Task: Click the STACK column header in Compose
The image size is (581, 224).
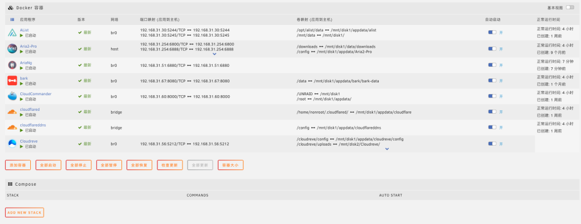Action: pyautogui.click(x=13, y=195)
